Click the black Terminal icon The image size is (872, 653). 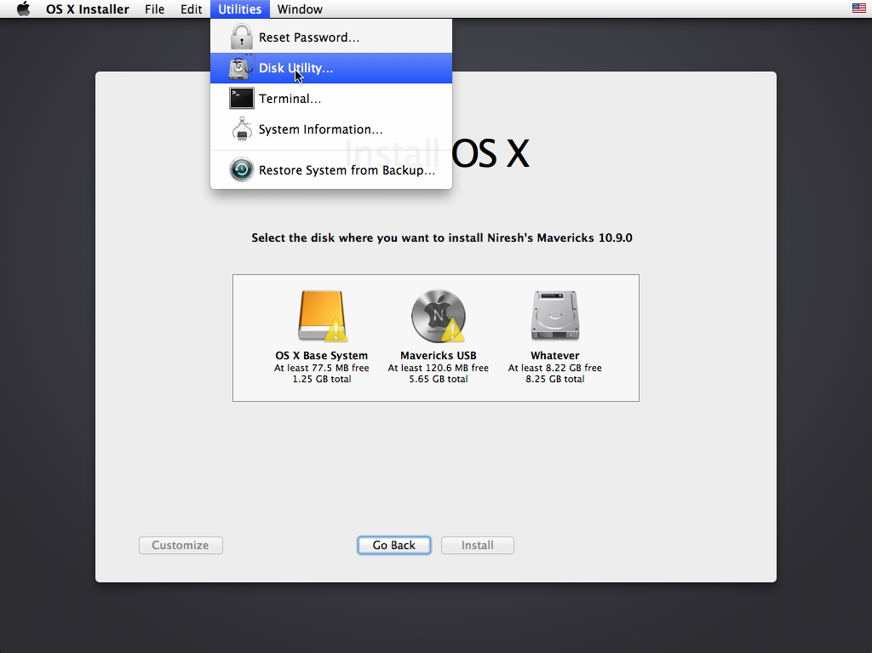241,99
